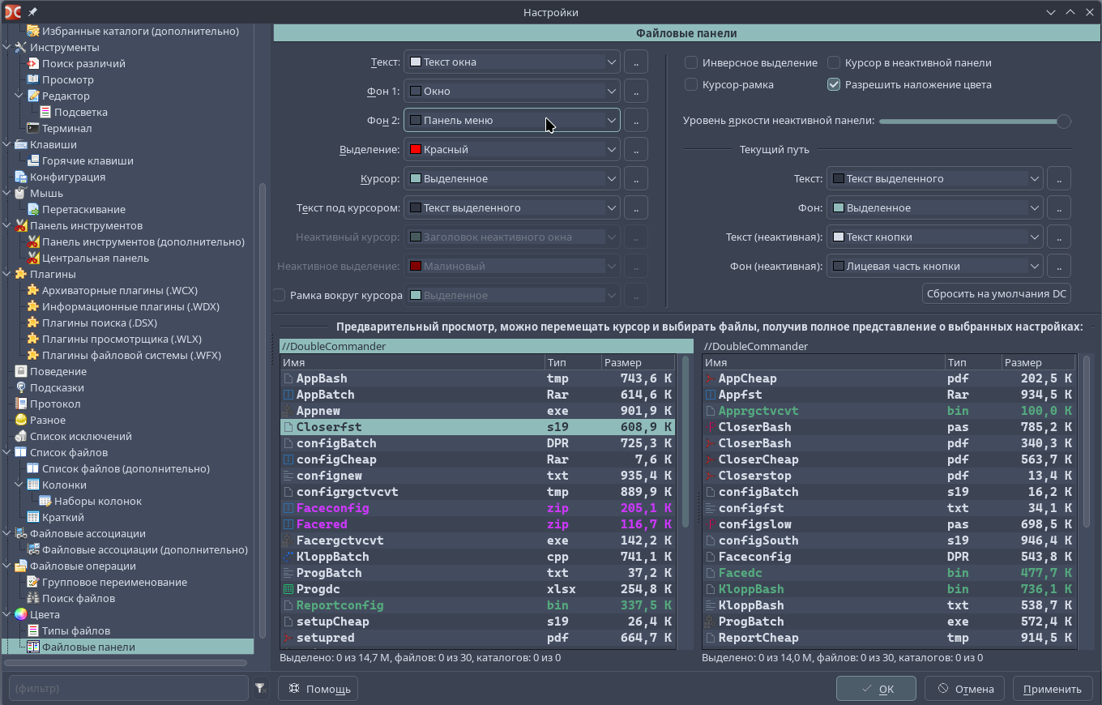Click the Горячие клавиши icon in the tree
This screenshot has height=705, width=1102.
(x=33, y=160)
